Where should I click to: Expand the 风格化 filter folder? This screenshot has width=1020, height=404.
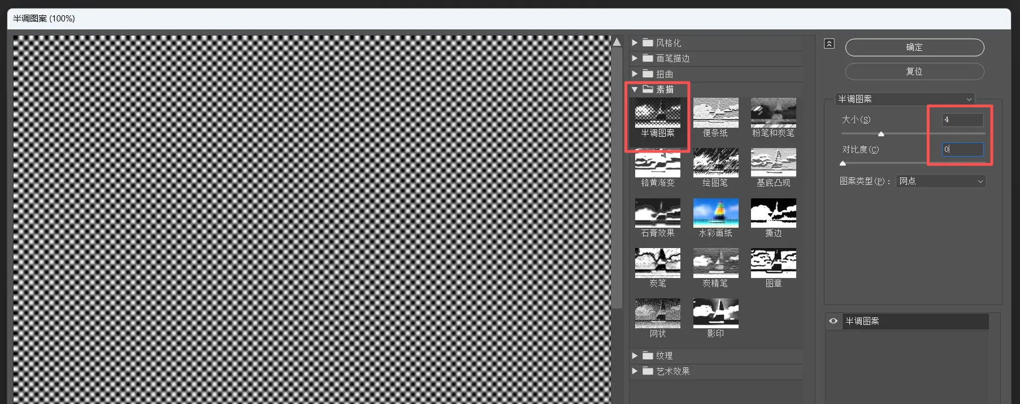coord(635,43)
